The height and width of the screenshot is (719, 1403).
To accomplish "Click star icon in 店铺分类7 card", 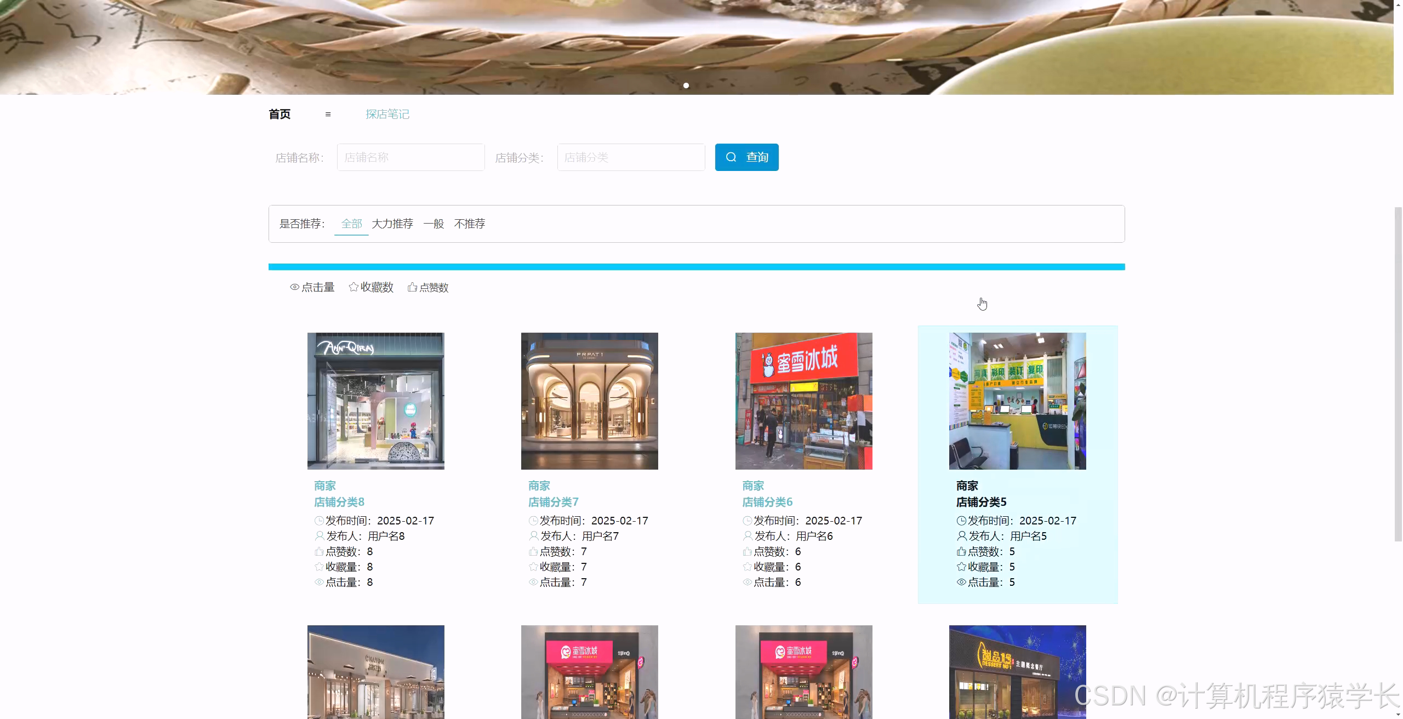I will coord(533,567).
